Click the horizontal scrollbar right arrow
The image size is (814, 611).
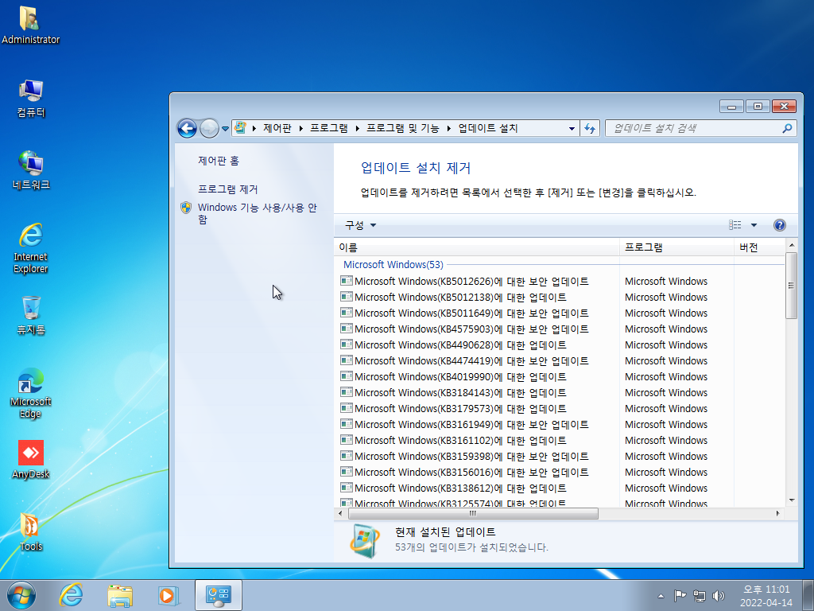point(777,513)
